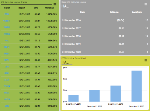Select the 31 December 2016 row date
The image size is (150, 111).
72,20
